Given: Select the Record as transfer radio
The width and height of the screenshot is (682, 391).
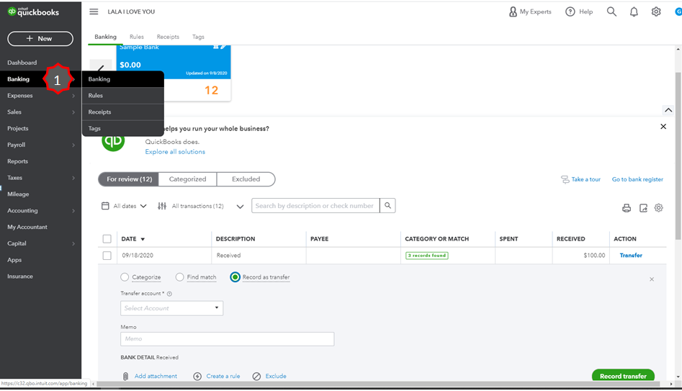Looking at the screenshot, I should pyautogui.click(x=235, y=277).
